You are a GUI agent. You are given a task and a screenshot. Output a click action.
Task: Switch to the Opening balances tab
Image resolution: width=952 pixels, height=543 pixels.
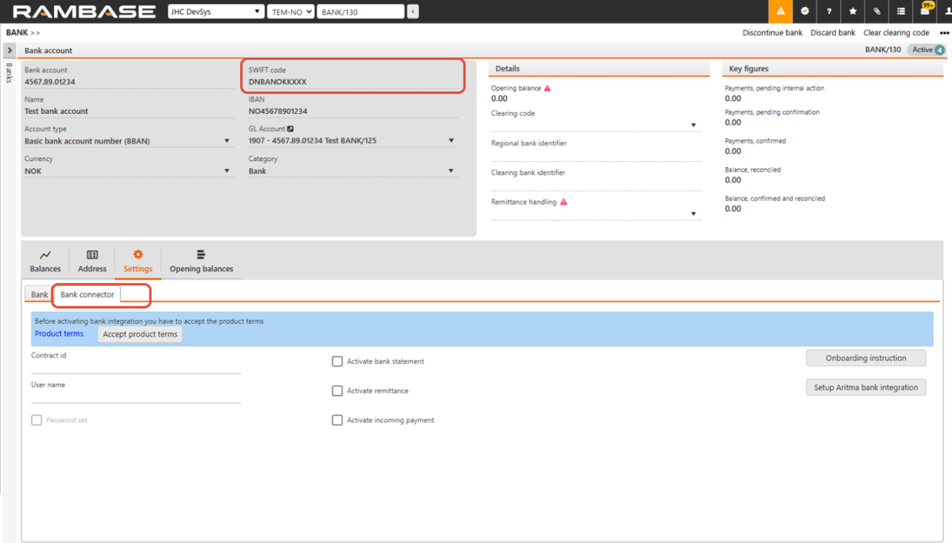coord(201,262)
